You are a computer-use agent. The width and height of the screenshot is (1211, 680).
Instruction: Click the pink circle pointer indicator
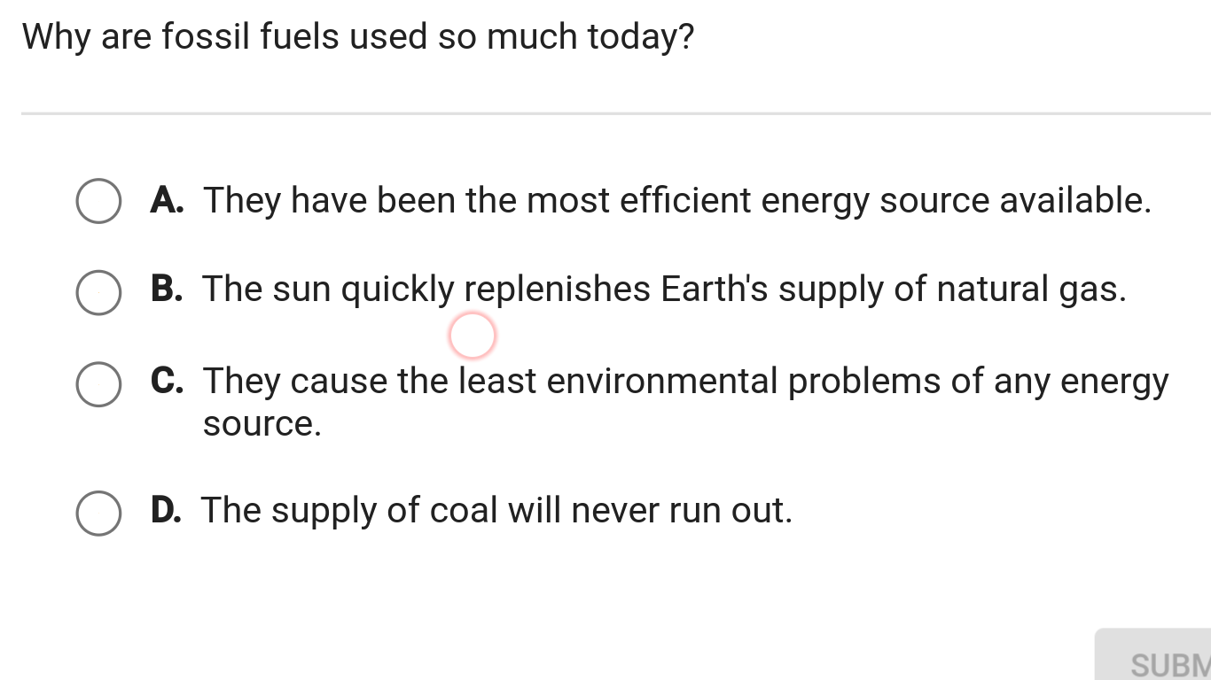(472, 336)
